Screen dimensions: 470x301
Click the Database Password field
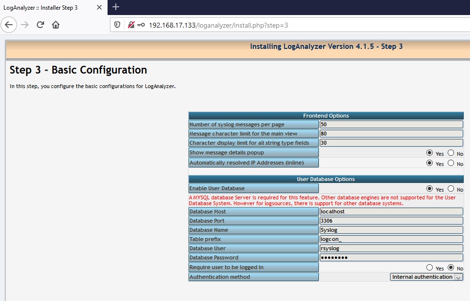point(391,257)
